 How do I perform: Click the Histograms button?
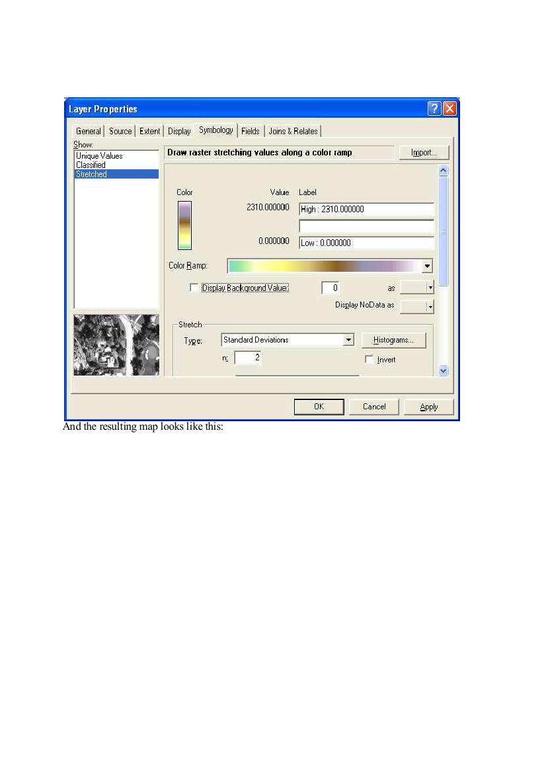[x=393, y=340]
